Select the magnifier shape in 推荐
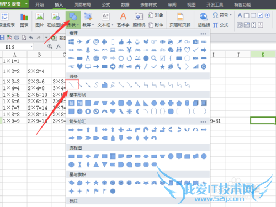 click(154, 59)
